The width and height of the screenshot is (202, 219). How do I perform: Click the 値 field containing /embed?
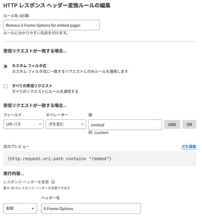tap(125, 125)
